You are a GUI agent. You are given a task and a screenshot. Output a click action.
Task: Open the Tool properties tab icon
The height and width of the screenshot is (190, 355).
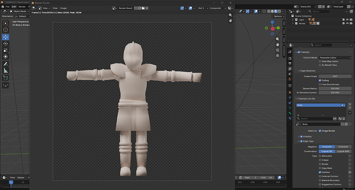[x=290, y=52]
